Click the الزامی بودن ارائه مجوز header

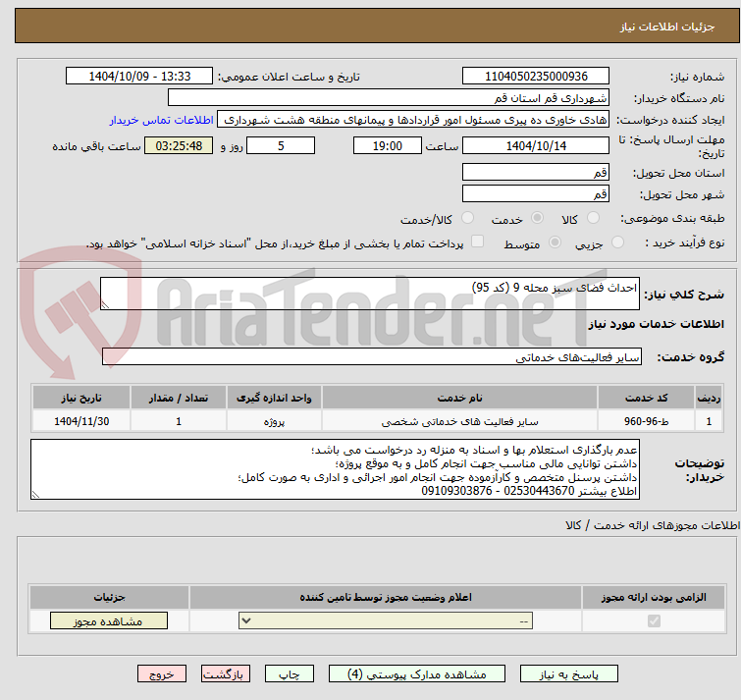(654, 597)
